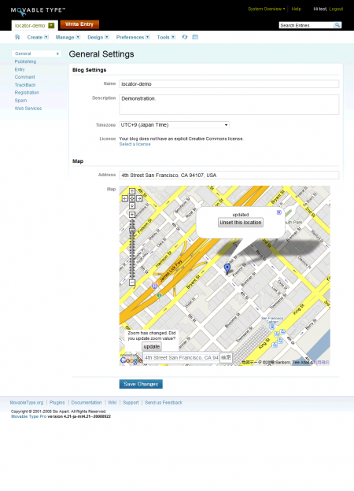The width and height of the screenshot is (354, 491).
Task: Click the view site icon
Action: (x=195, y=37)
